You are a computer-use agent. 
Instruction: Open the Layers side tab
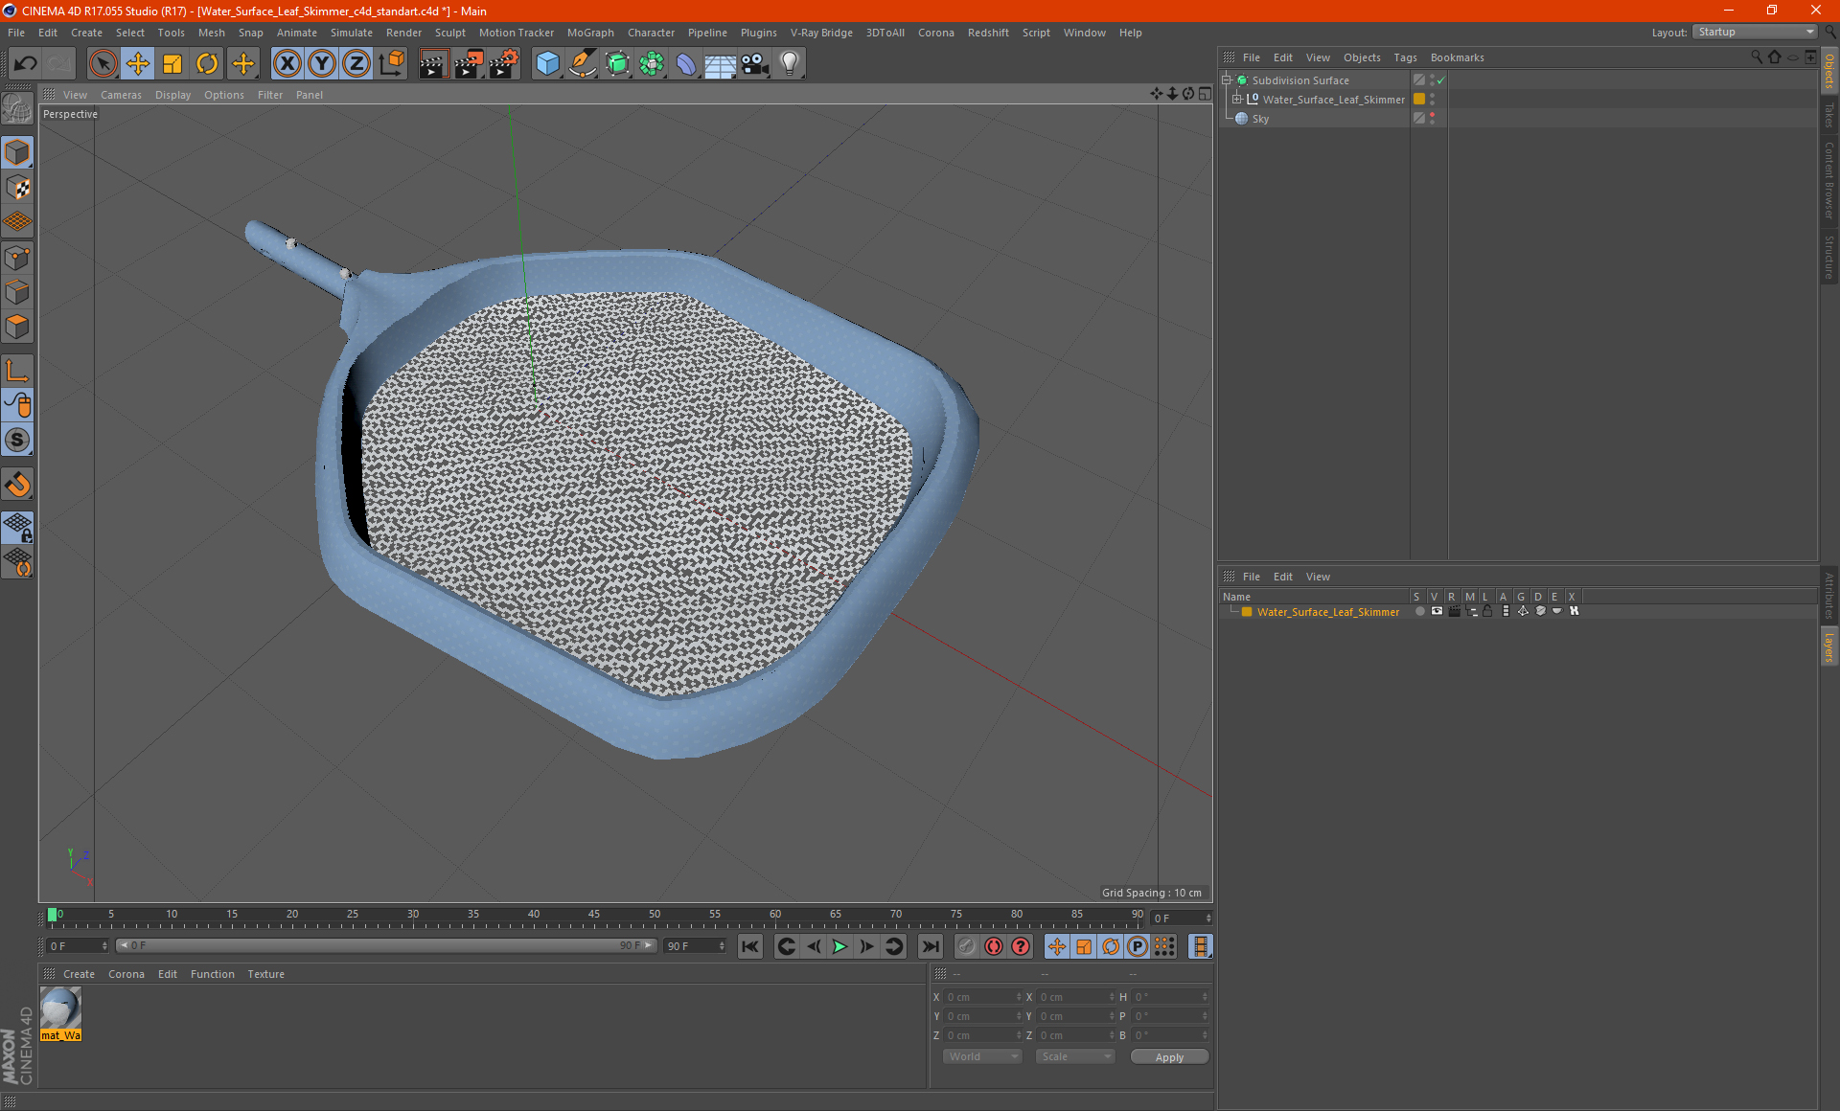coord(1829,646)
